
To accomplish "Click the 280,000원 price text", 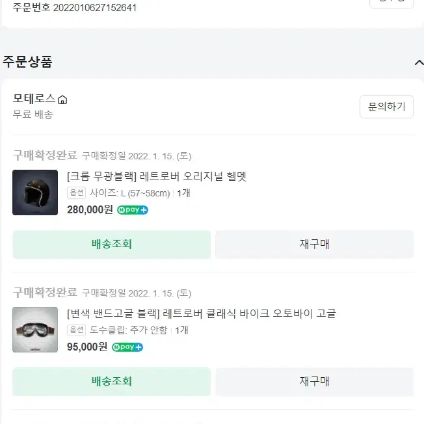I will point(90,209).
